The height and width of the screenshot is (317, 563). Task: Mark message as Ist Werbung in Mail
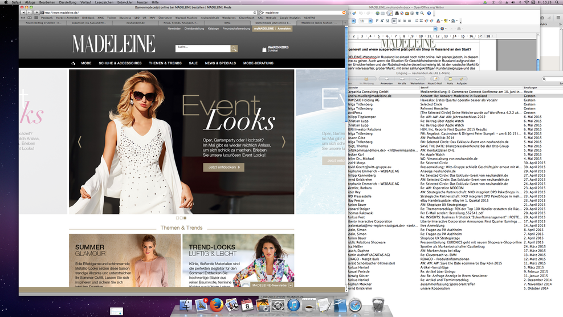click(x=366, y=79)
